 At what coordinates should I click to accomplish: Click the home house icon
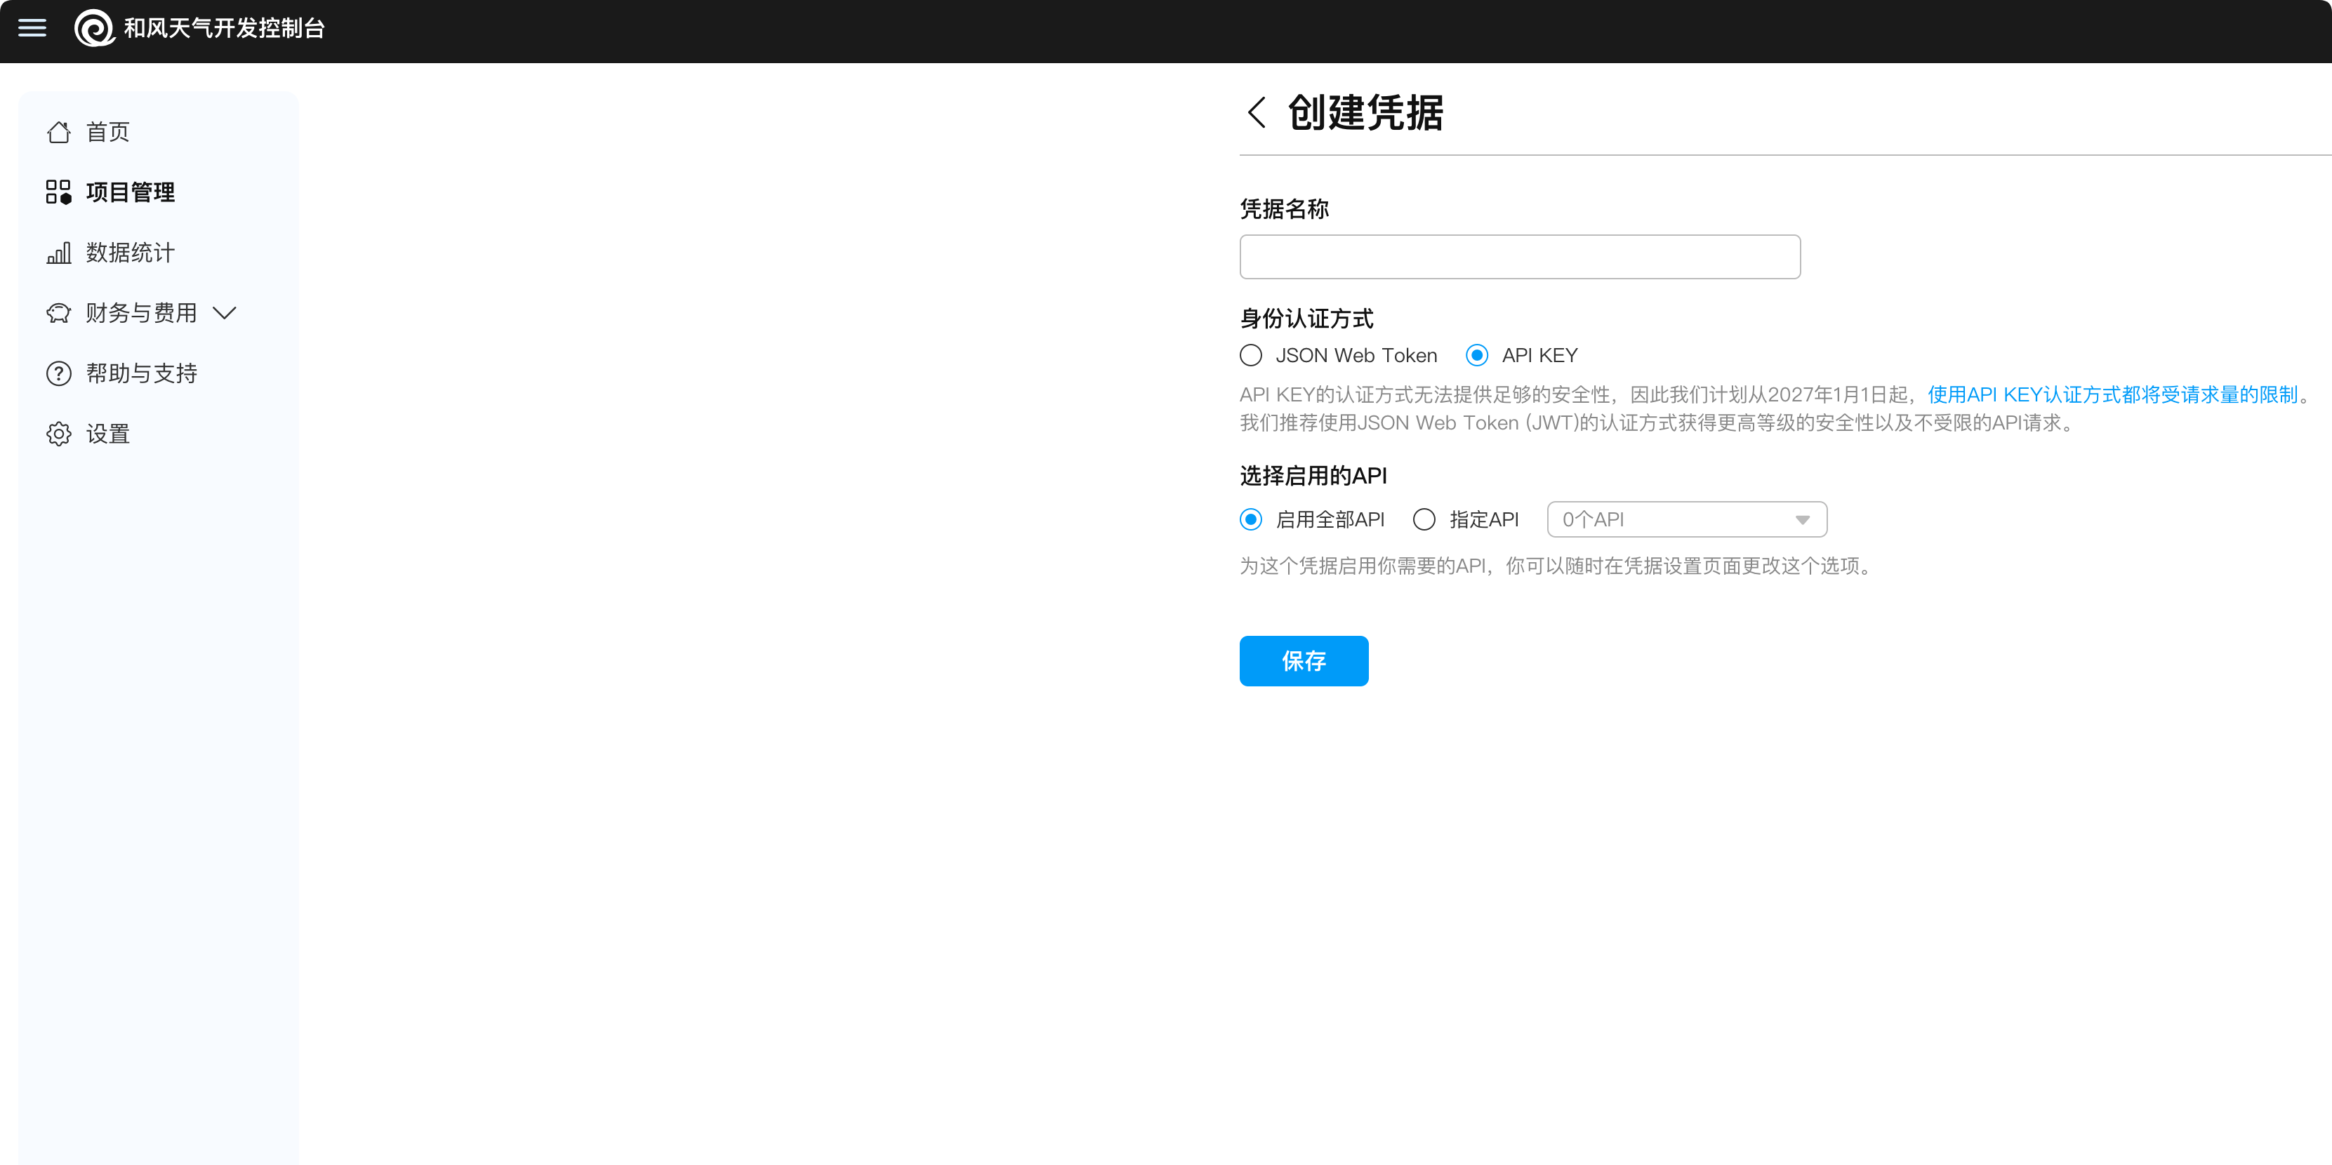coord(59,132)
